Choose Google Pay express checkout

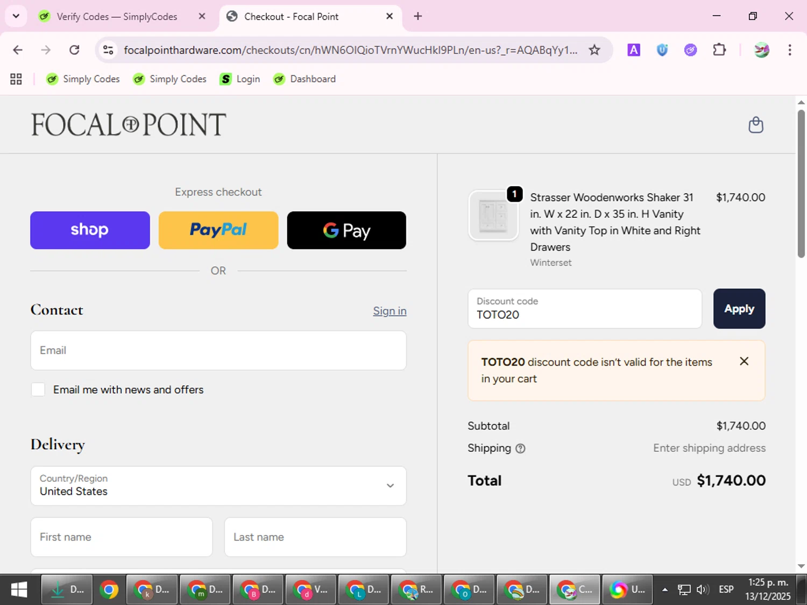[346, 230]
